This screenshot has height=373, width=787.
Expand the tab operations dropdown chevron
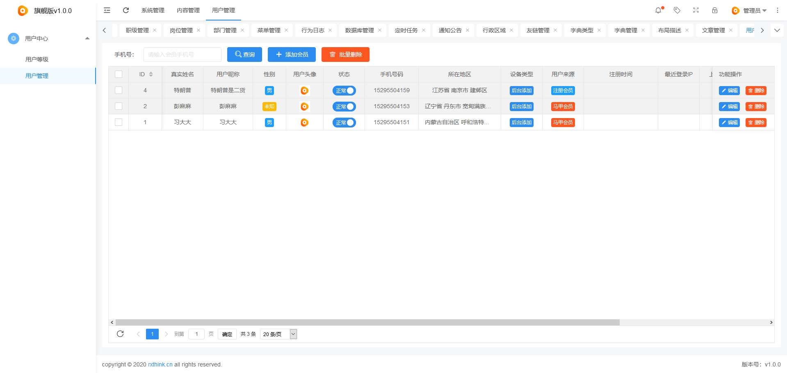777,30
